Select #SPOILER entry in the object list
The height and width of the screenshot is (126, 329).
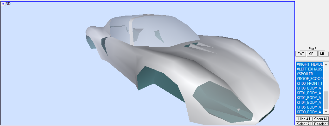309,74
